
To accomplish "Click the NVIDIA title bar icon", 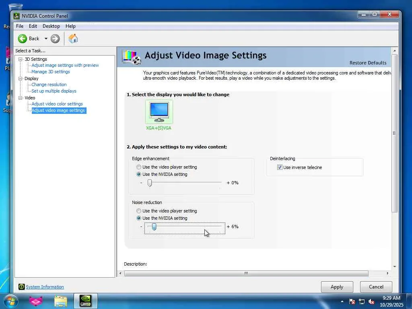I will click(16, 16).
